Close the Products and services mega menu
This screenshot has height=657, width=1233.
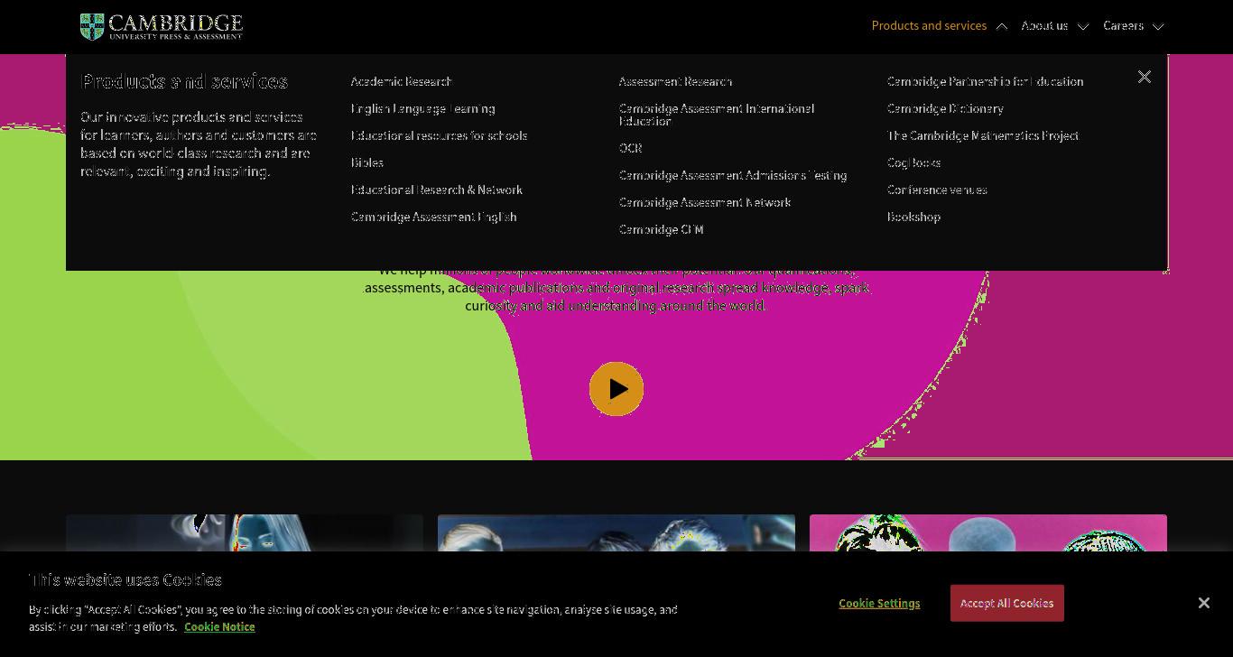(1145, 77)
